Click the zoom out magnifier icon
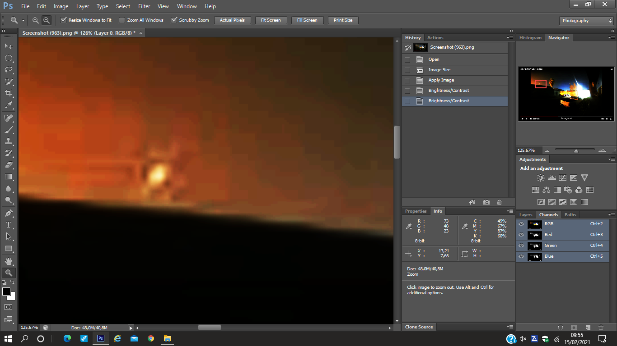Screen dimensions: 617x346 click(47, 20)
